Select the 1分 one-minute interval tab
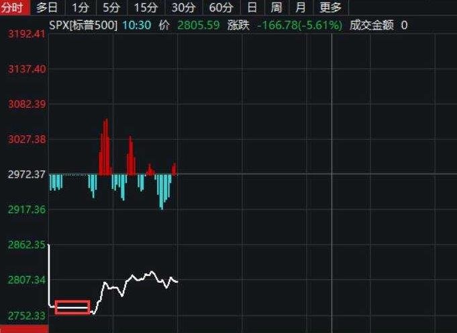This screenshot has height=333, width=457. tap(81, 8)
